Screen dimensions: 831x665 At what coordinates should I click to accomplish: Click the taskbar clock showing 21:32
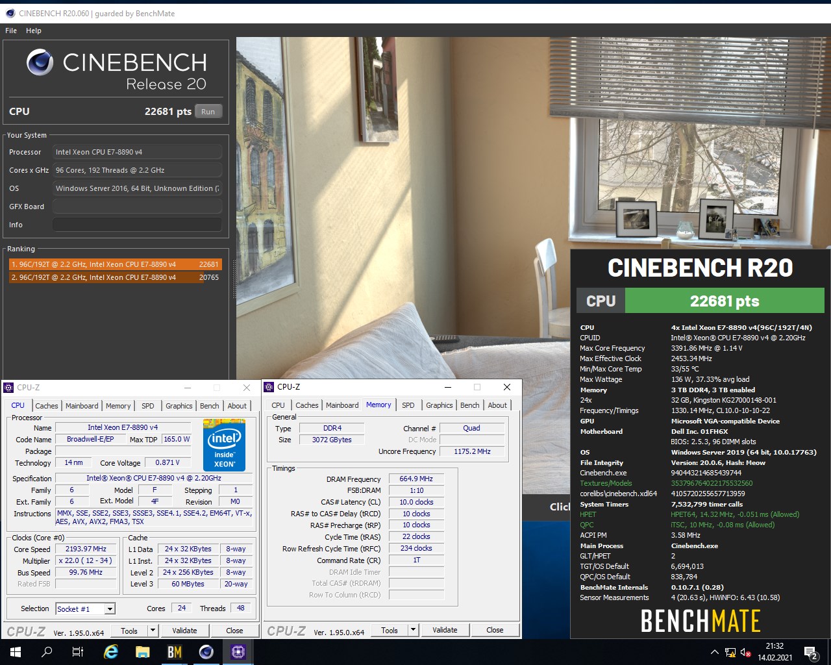click(775, 652)
